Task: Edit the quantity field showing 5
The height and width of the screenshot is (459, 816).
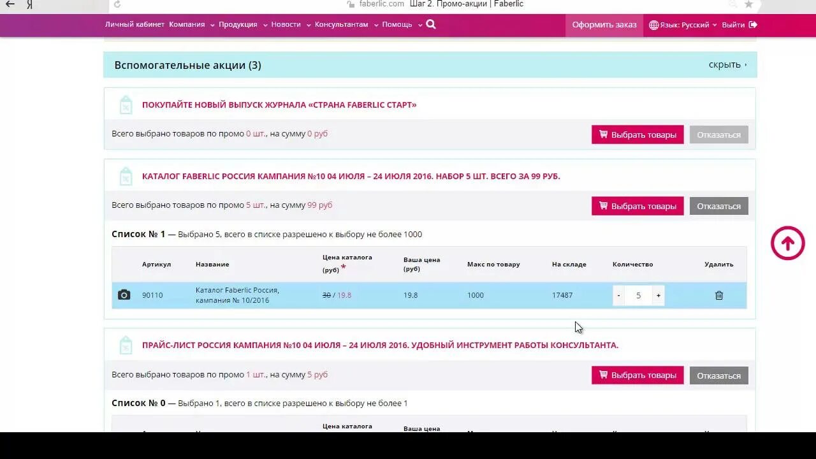Action: pyautogui.click(x=638, y=295)
